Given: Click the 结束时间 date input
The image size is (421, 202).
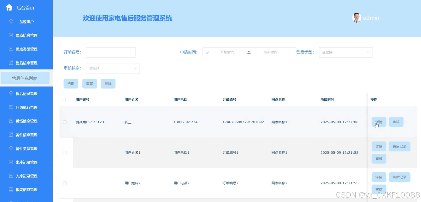Looking at the screenshot, I should [270, 52].
